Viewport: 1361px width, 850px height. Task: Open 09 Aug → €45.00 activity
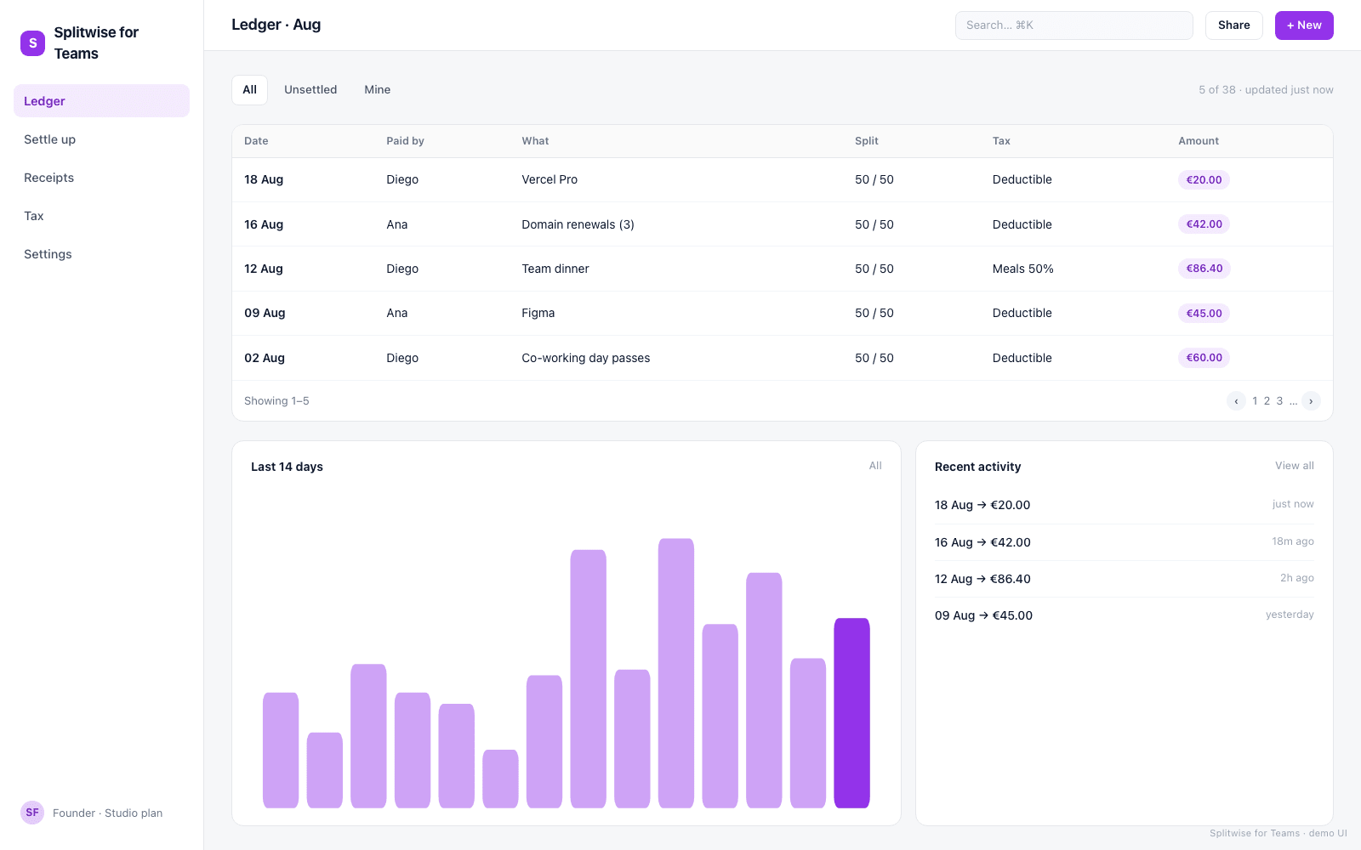coord(1124,615)
